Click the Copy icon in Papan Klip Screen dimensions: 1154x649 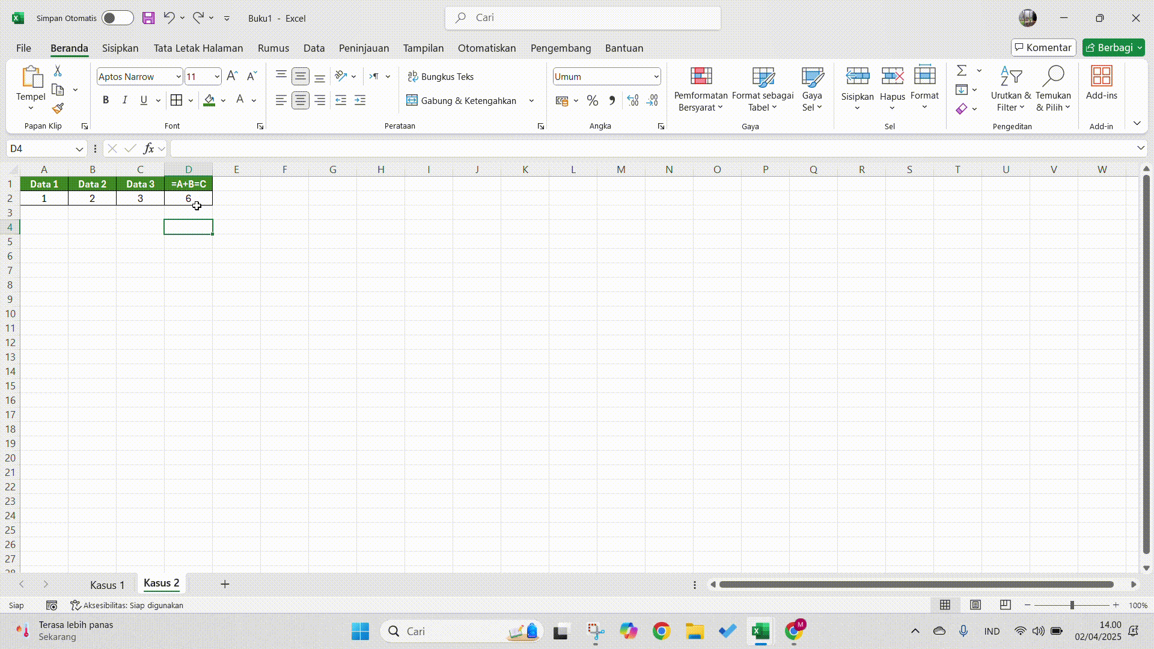pyautogui.click(x=58, y=90)
